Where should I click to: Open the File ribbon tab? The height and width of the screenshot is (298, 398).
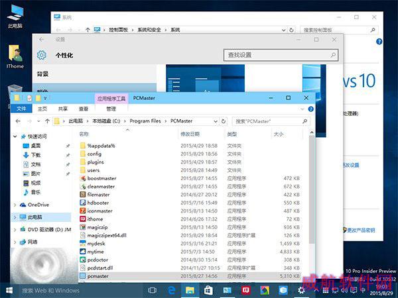(x=21, y=109)
